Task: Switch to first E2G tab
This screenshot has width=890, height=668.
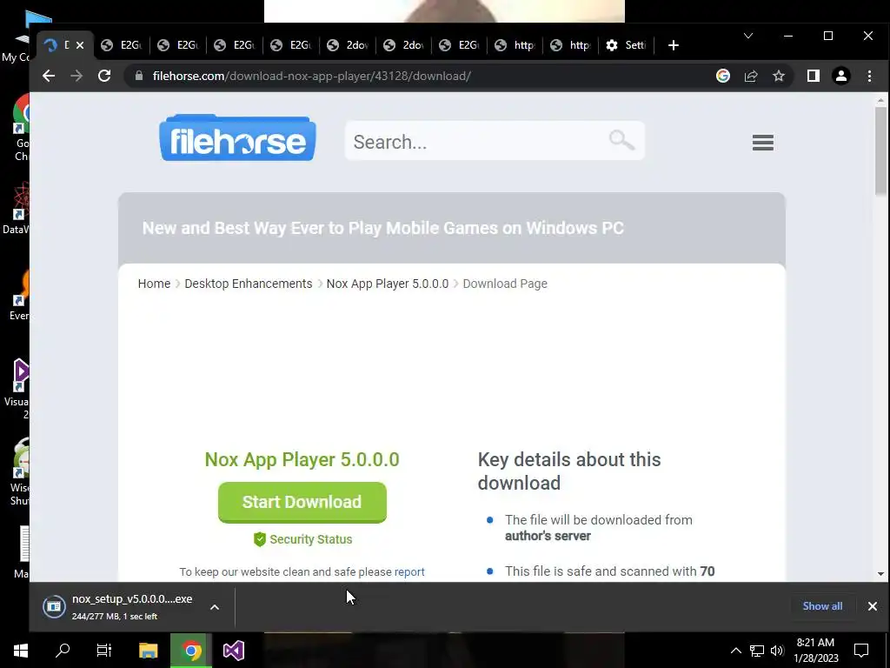Action: click(x=121, y=45)
